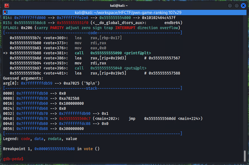Click the orange function name 'vote'
The width and height of the screenshot is (249, 165).
pyautogui.click(x=88, y=149)
